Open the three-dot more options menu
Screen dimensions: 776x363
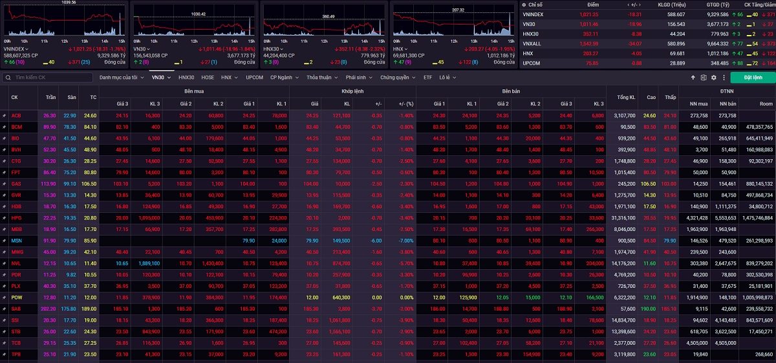[723, 77]
